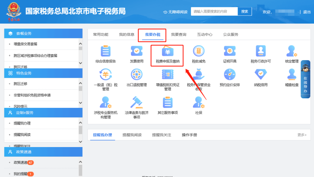Screen dimensions: 314x177
Task: Click the 搜索 button
Action: (245, 12)
